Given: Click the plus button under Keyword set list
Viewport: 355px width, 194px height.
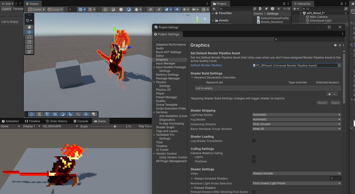Looking at the screenshot, I should click(x=329, y=94).
